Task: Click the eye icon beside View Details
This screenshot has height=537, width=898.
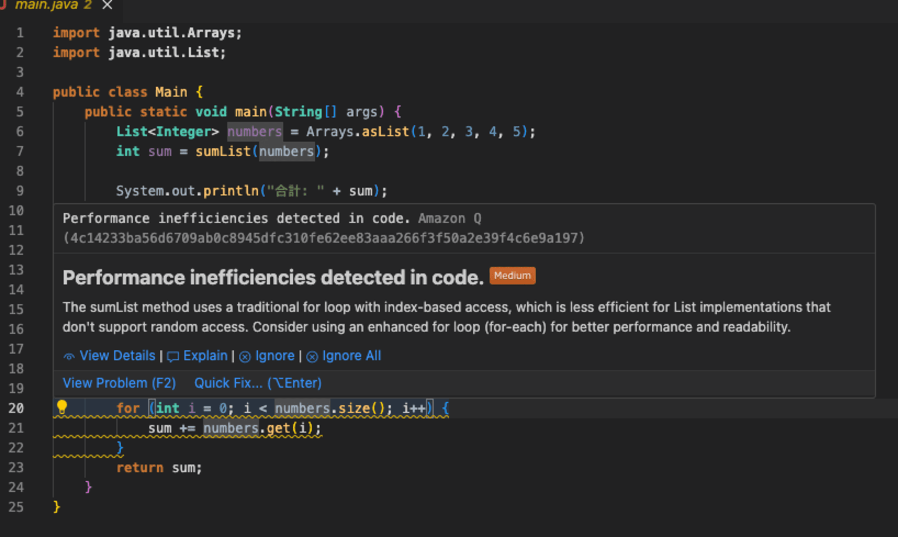Action: tap(69, 357)
